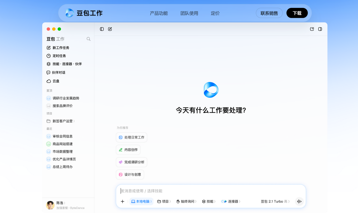358x224 pixels.
Task: Start a 新工作任务
Action: point(58,48)
